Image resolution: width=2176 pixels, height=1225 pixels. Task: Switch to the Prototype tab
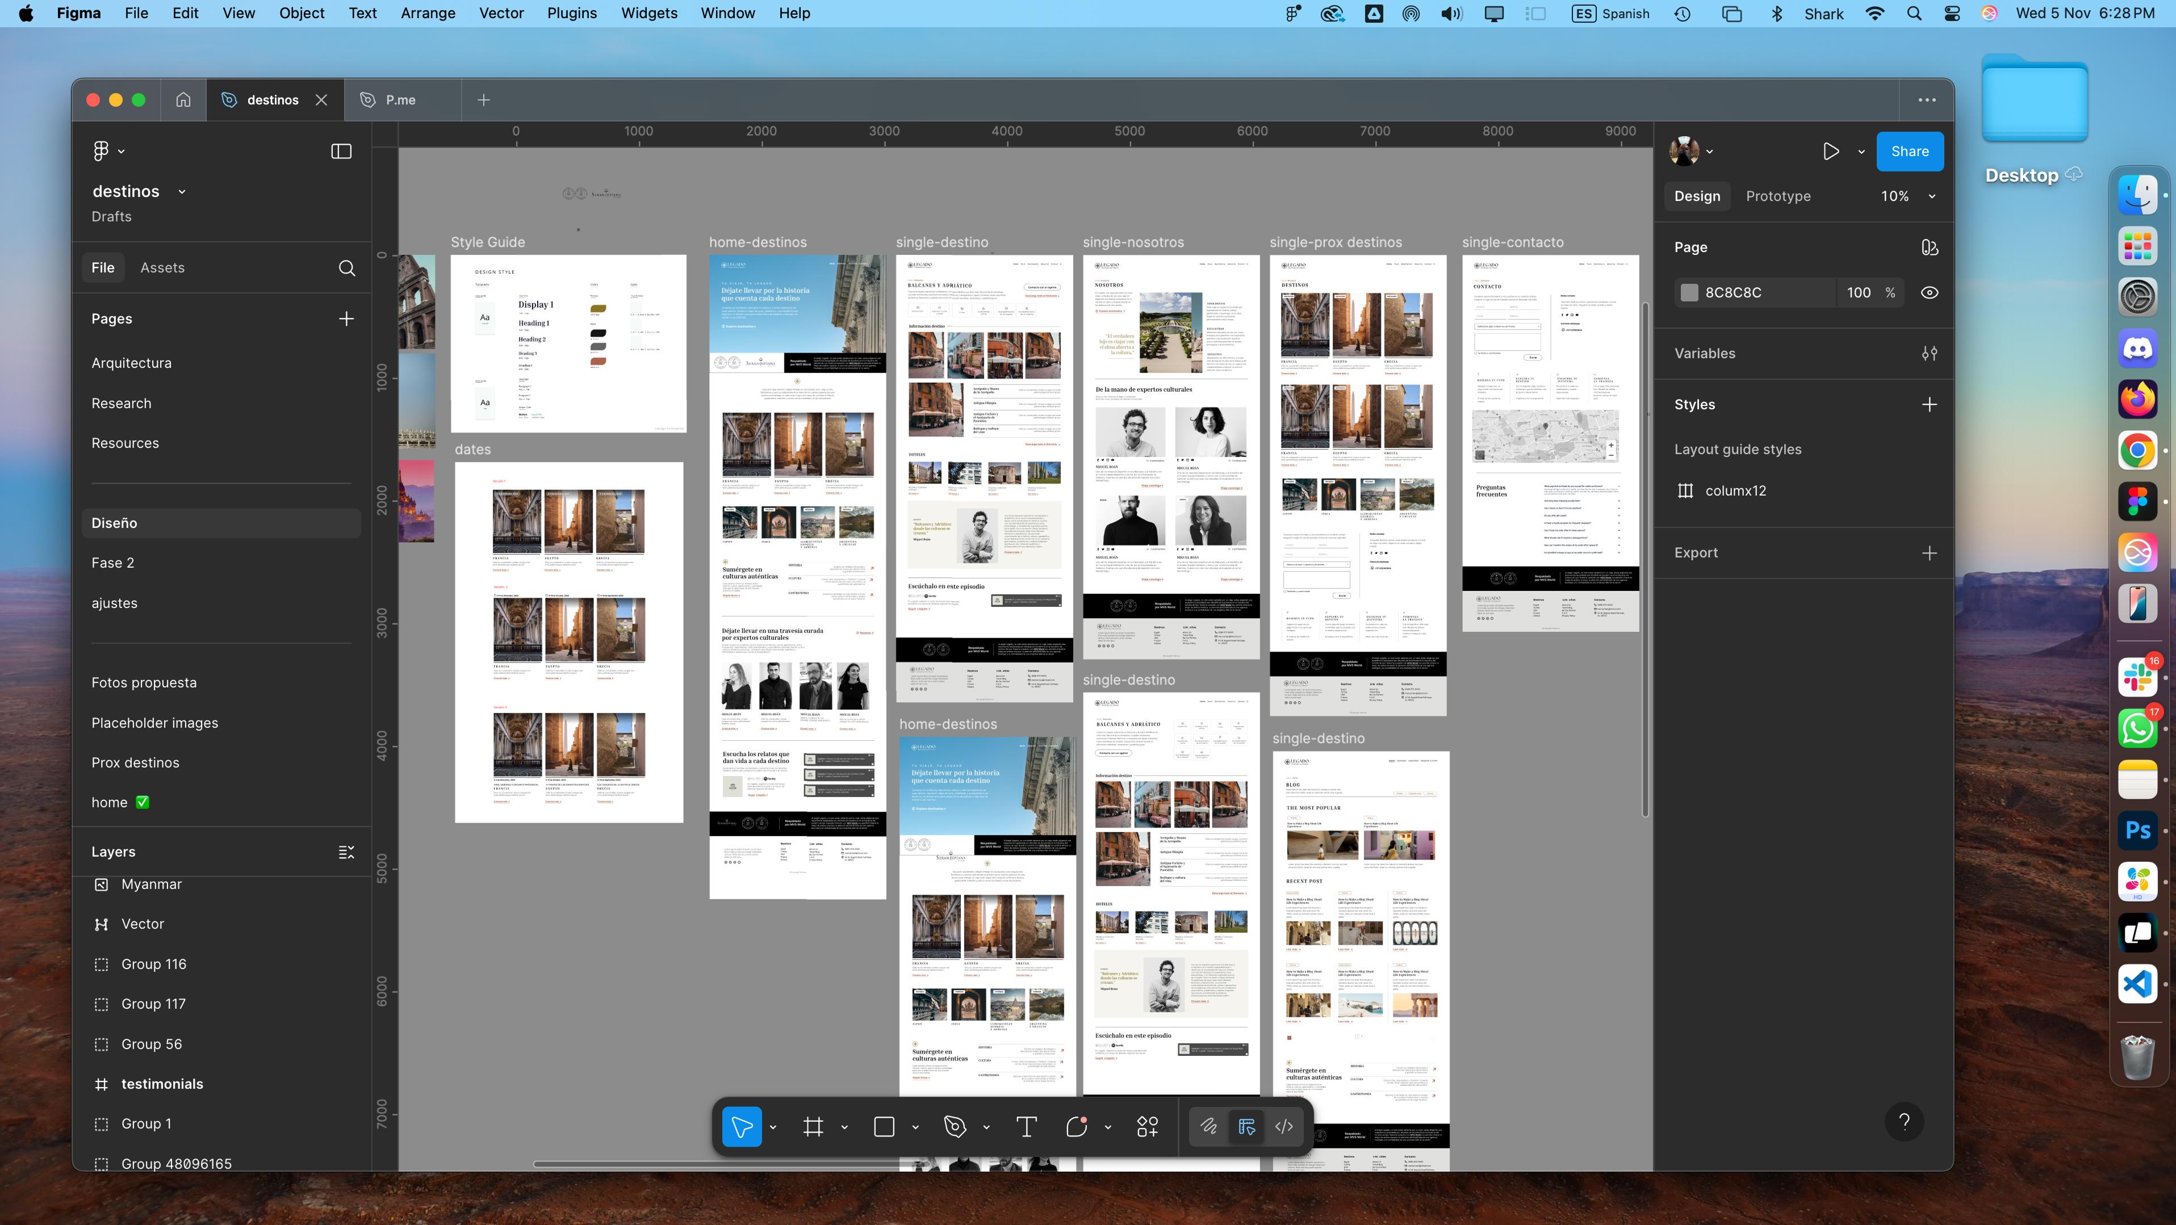(x=1777, y=196)
